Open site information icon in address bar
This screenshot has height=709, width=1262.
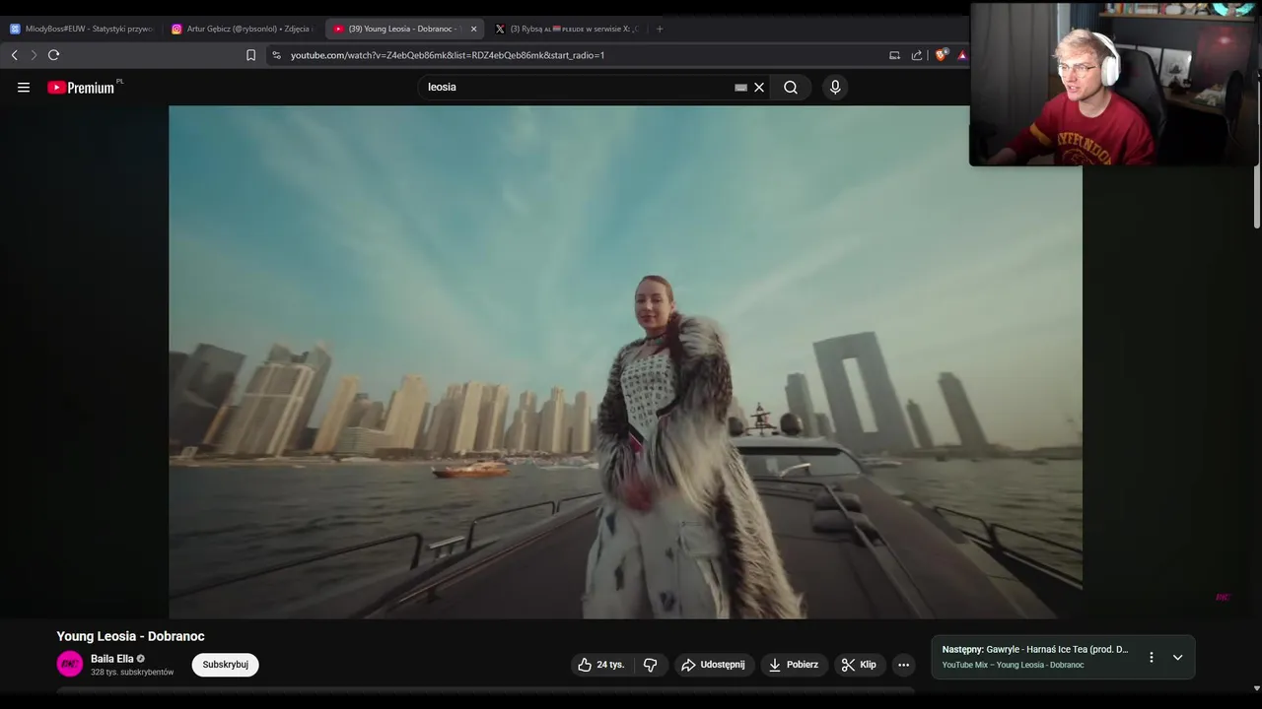[x=276, y=55]
